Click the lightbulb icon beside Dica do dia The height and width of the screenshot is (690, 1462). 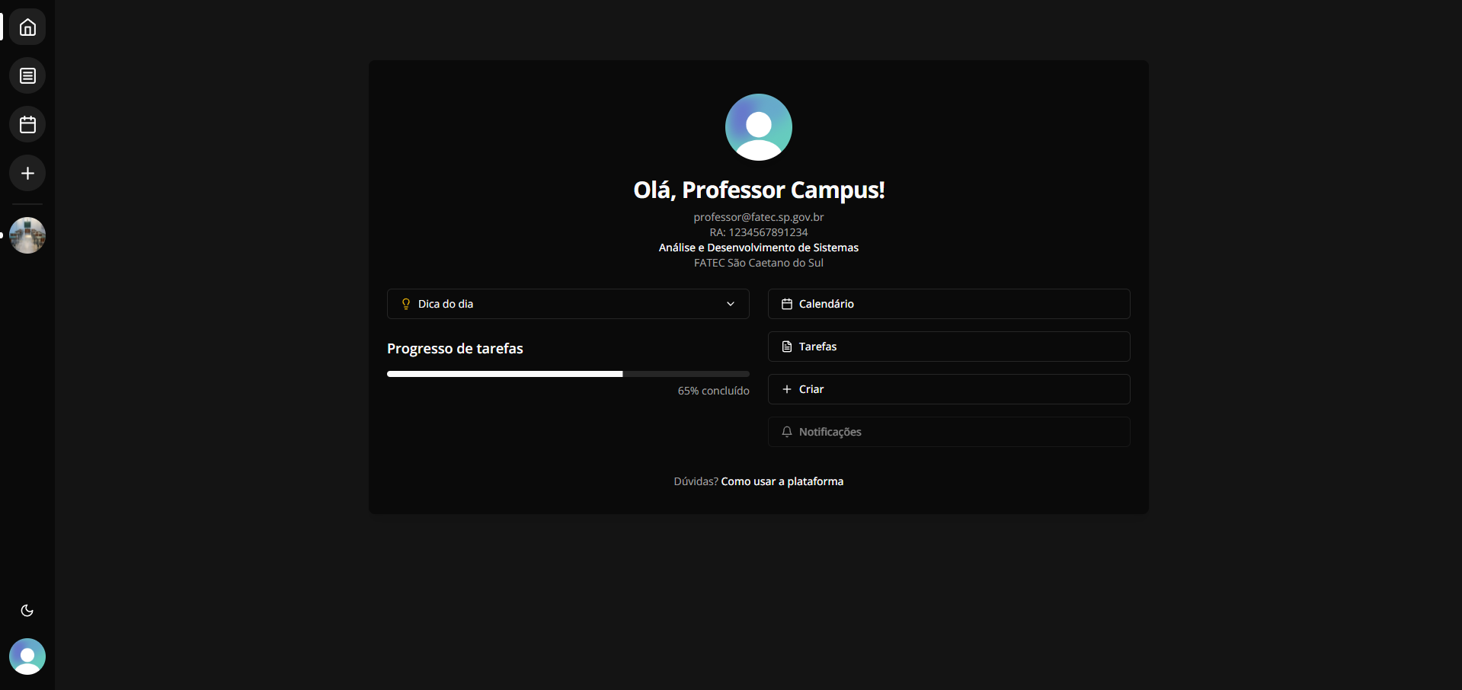pyautogui.click(x=406, y=304)
